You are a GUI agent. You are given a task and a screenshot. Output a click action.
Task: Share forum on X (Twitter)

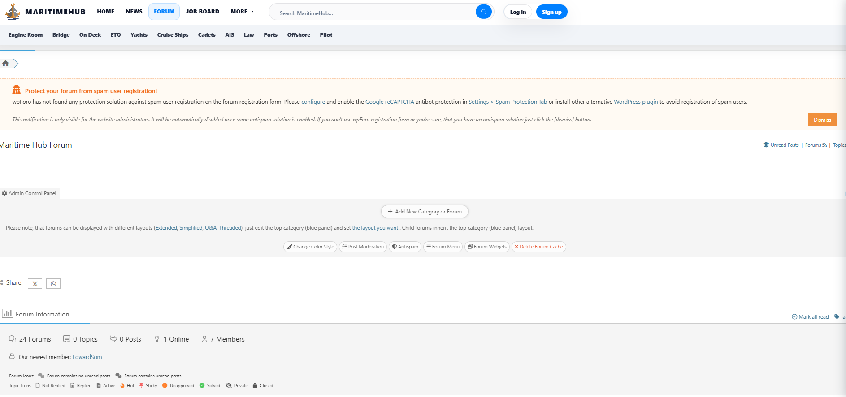pos(35,284)
